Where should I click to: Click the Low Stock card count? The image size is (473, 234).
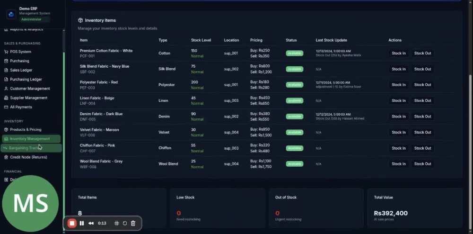(179, 213)
